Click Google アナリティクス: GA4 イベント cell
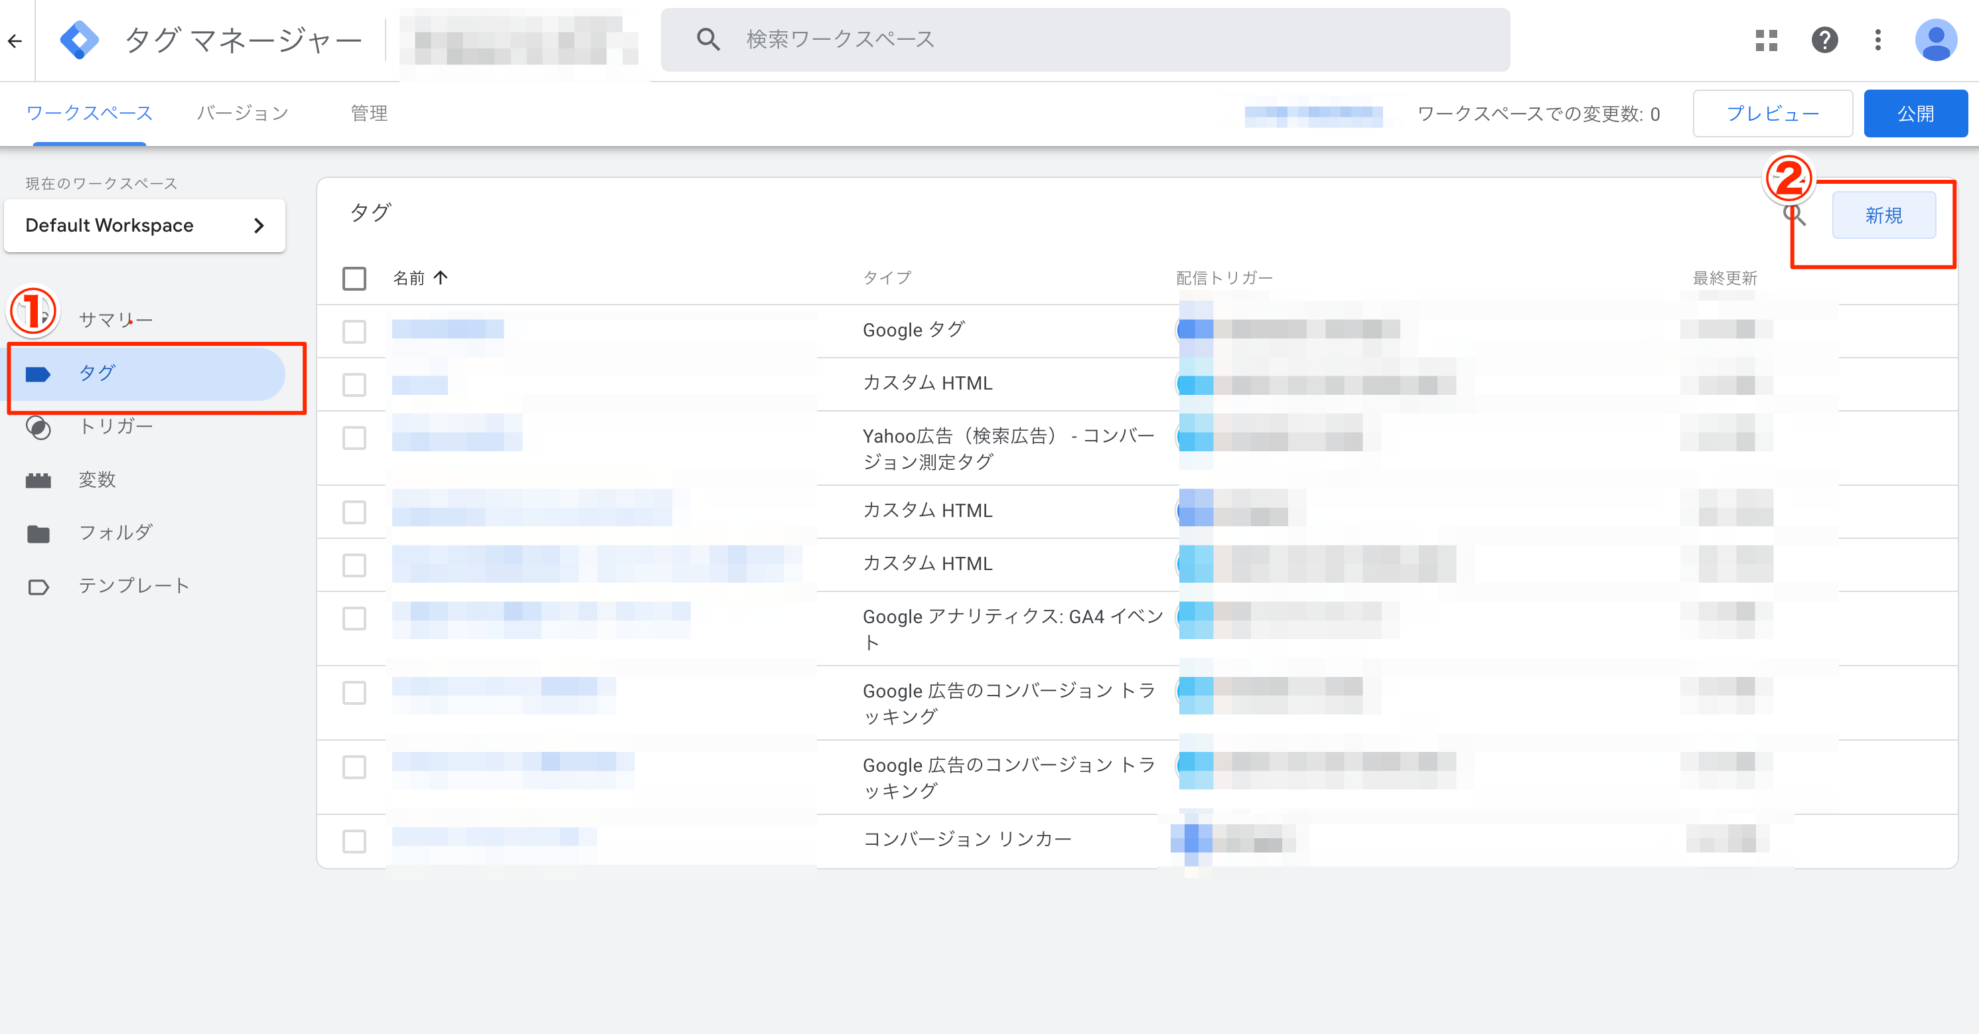This screenshot has width=1979, height=1034. click(x=1013, y=628)
